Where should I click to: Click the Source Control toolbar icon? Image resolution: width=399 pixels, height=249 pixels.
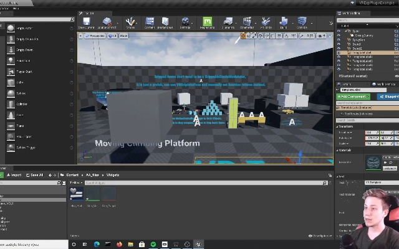pos(107,23)
